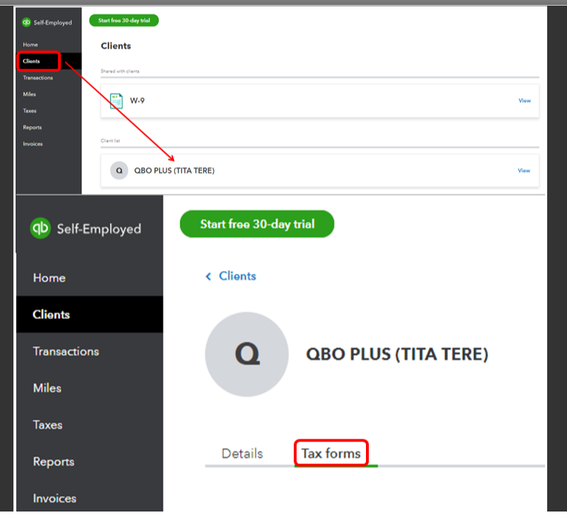
Task: Open Invoices in the upper small sidebar
Action: pyautogui.click(x=33, y=144)
